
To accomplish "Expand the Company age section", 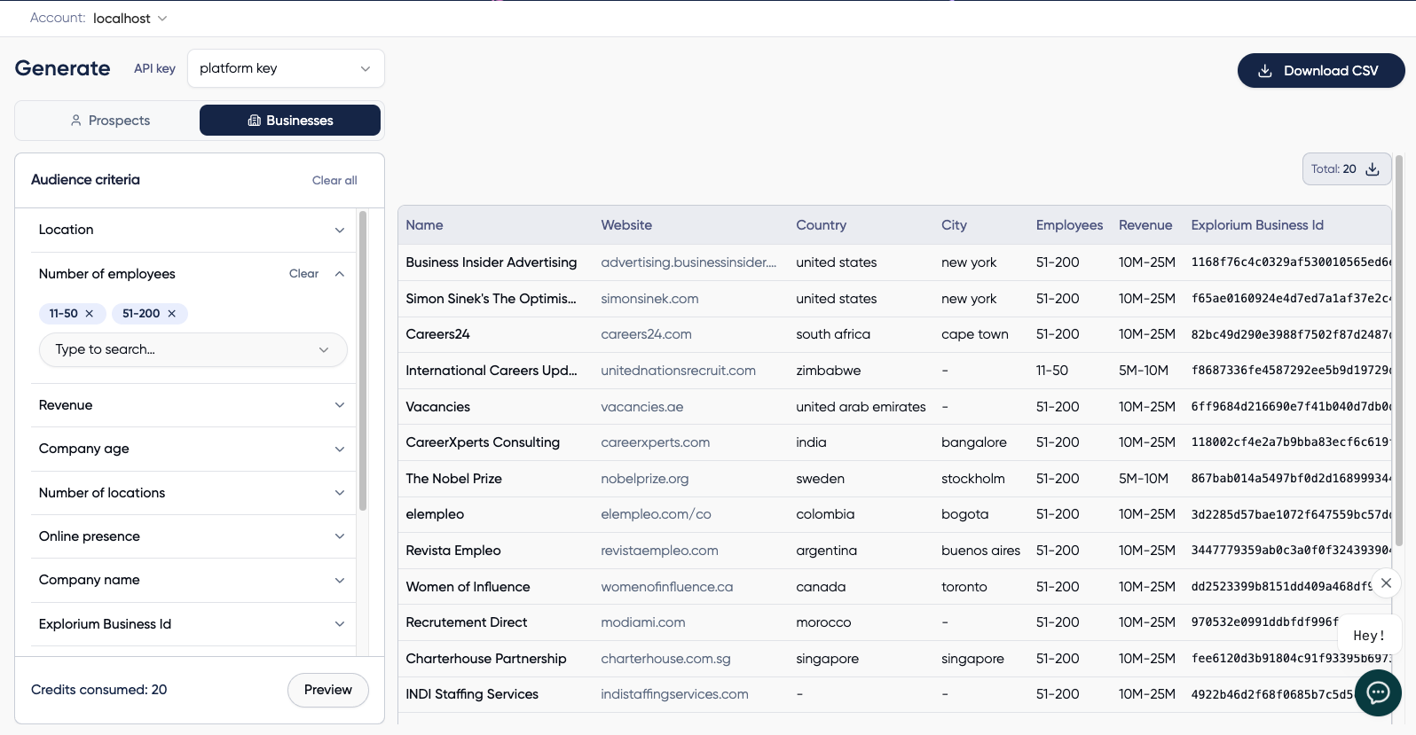I will point(193,449).
